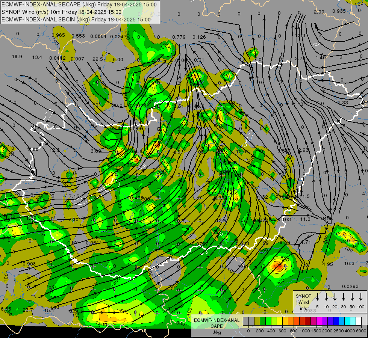Click the ECMWF-INDEX-ANAL CAPE legend label
Viewport: 368px width, 338px height.
point(217,326)
